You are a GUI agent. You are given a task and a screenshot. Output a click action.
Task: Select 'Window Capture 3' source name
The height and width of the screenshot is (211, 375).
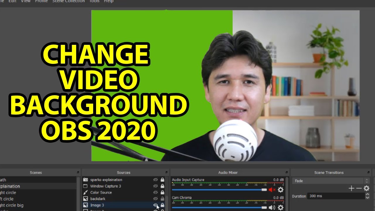tap(105, 186)
